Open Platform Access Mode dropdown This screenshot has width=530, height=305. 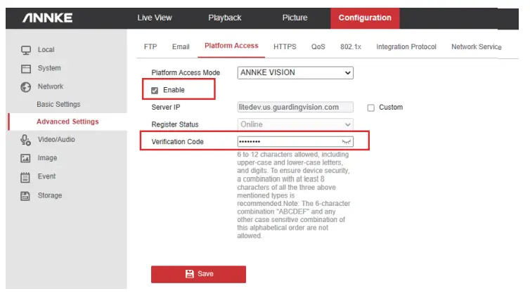coord(295,72)
